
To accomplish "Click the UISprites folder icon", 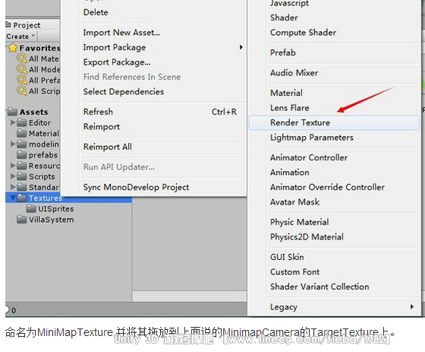I will coord(31,208).
